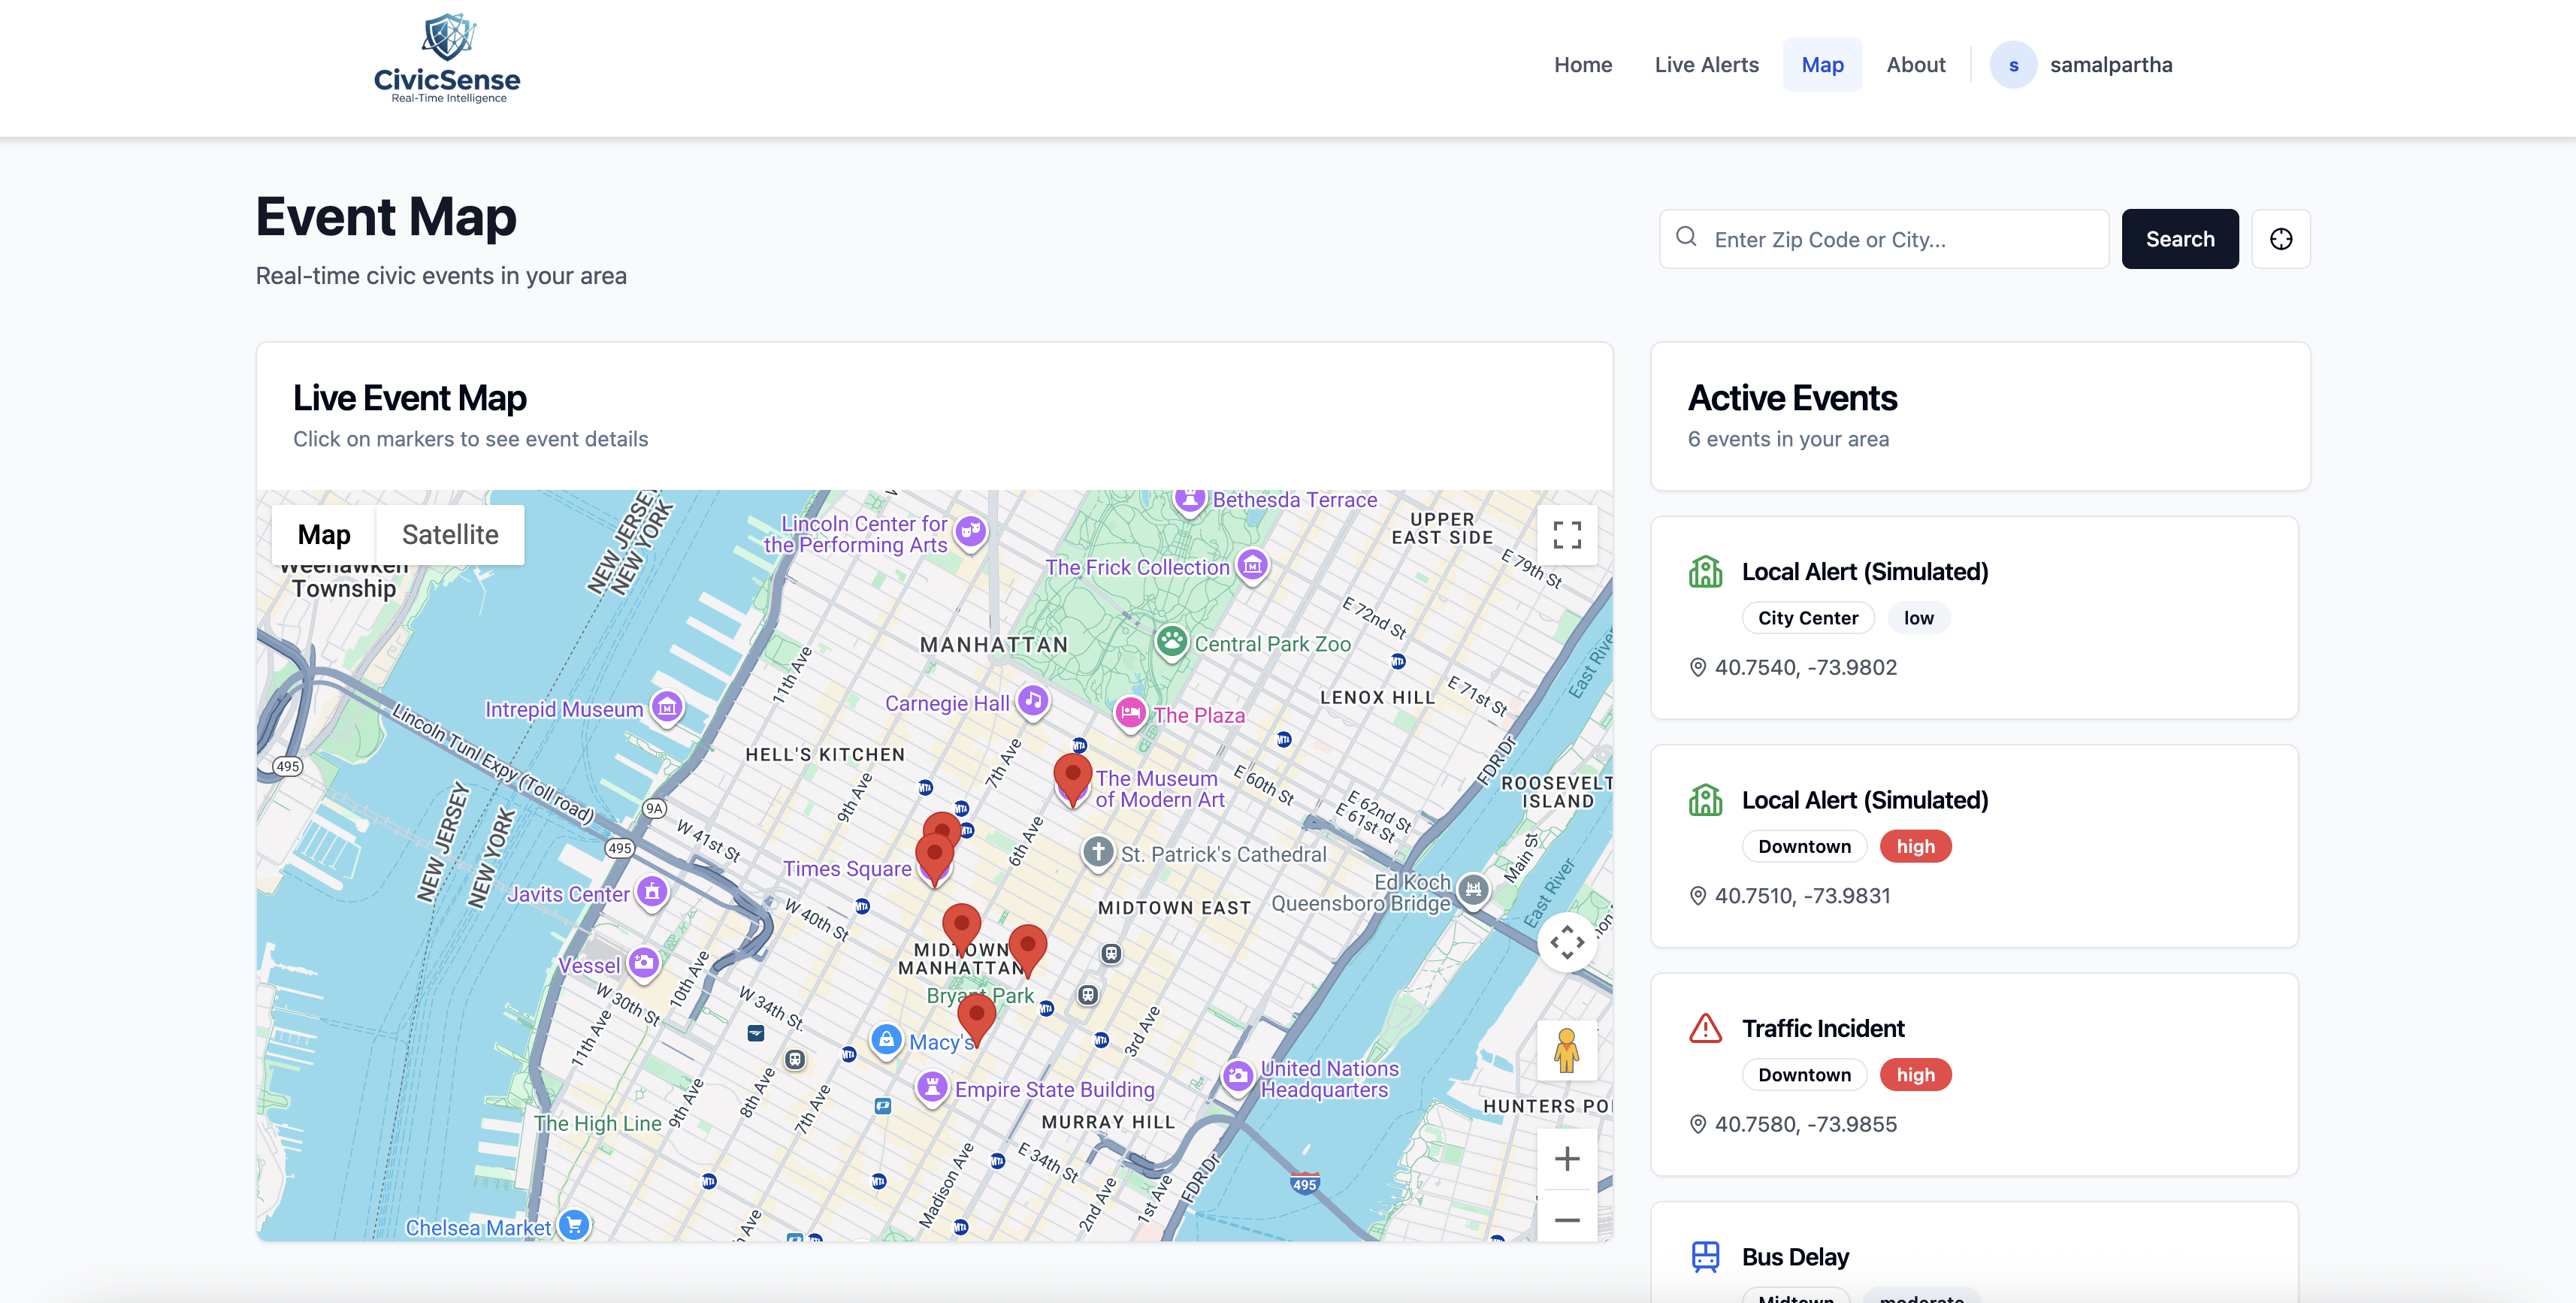Navigate to Home in top navigation
2576x1303 pixels.
coord(1582,65)
